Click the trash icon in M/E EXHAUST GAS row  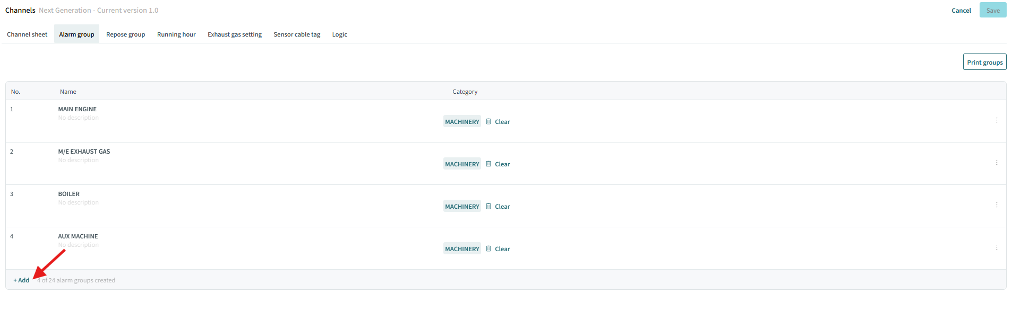[488, 164]
